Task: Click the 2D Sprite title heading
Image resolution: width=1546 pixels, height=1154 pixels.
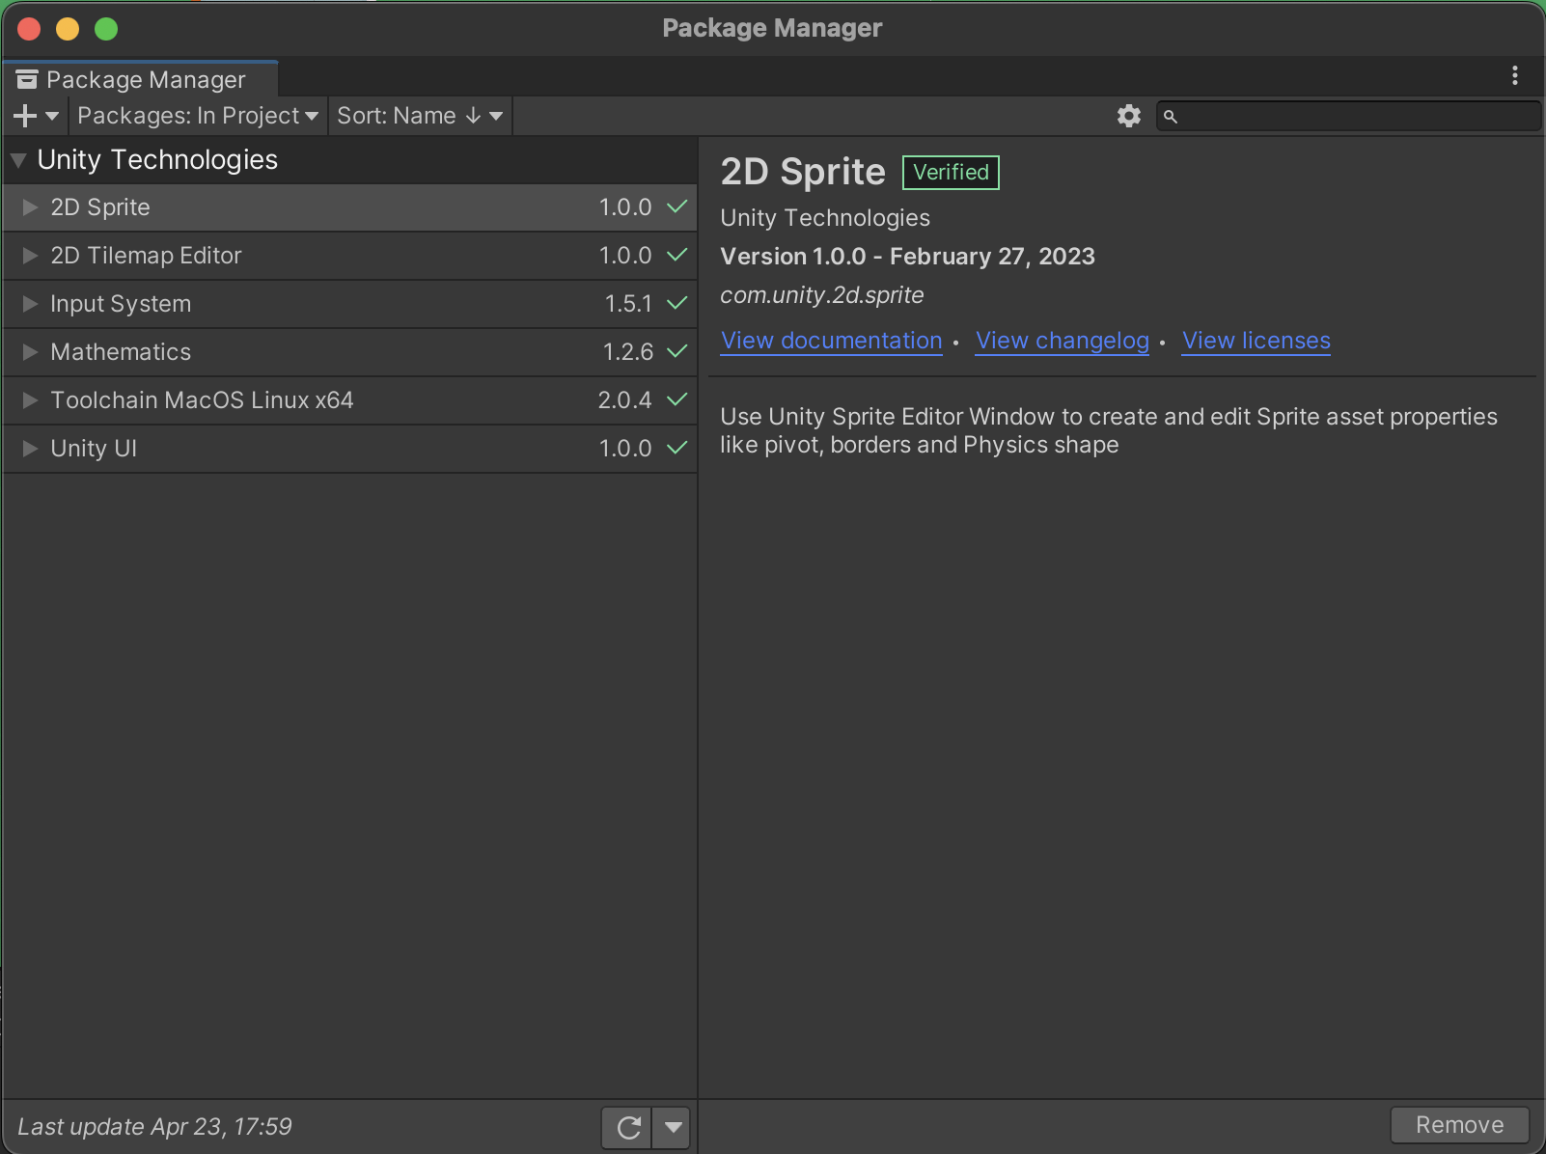Action: click(x=803, y=172)
